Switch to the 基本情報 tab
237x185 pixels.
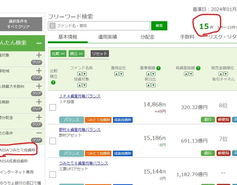click(x=68, y=37)
